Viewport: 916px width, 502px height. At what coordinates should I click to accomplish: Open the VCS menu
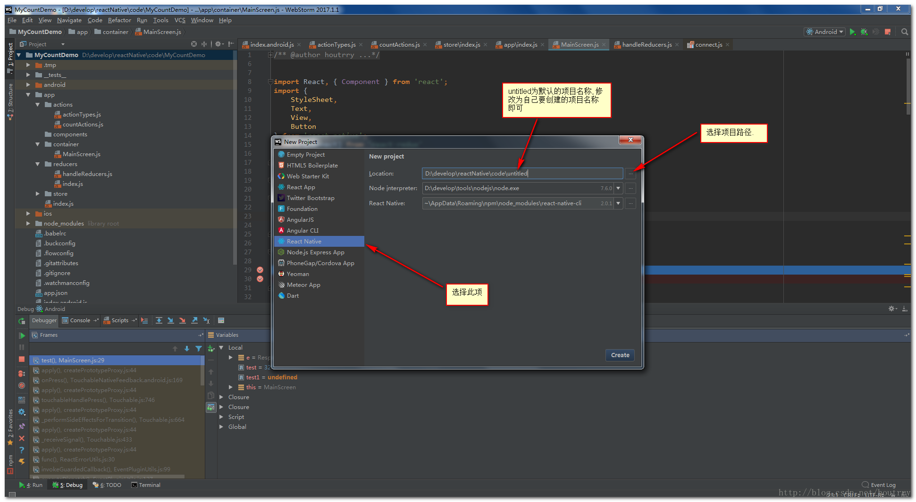180,20
